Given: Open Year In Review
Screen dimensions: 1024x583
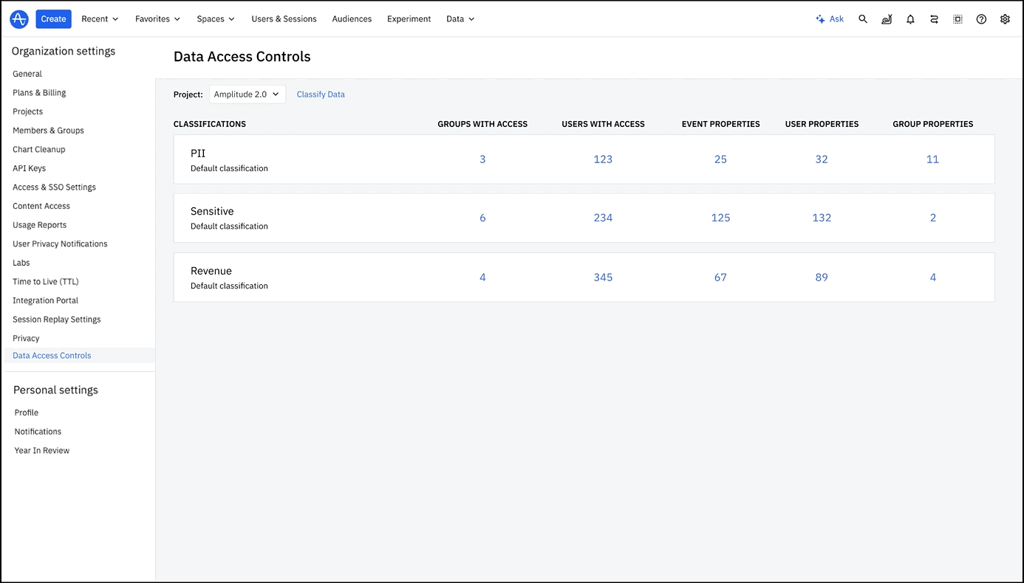Looking at the screenshot, I should 42,451.
